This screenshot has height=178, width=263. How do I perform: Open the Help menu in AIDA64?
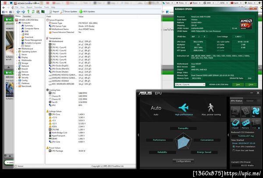(x=53, y=7)
